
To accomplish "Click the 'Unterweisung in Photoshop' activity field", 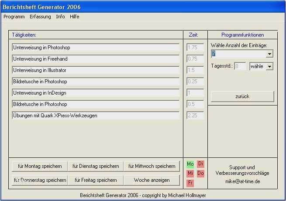I will coord(96,48).
